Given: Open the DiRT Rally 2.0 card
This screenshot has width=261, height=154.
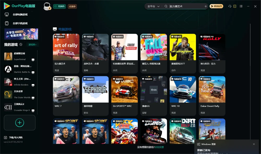Looking at the screenshot, I should tap(183, 131).
